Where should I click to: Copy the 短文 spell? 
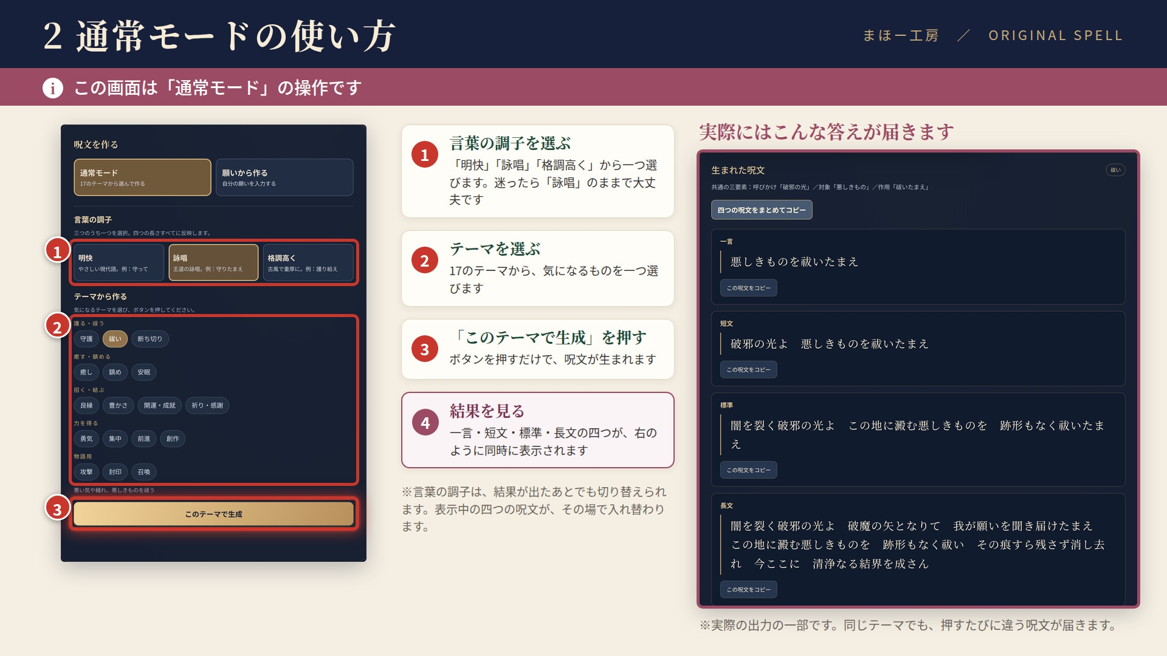749,370
